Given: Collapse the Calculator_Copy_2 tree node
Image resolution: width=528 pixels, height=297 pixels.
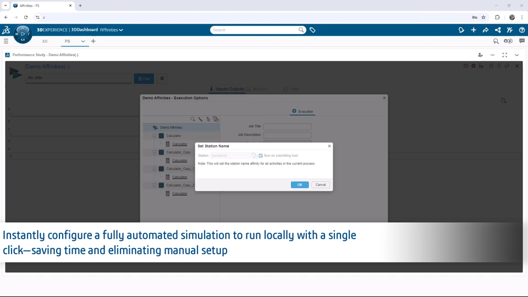Looking at the screenshot, I should tap(154, 185).
